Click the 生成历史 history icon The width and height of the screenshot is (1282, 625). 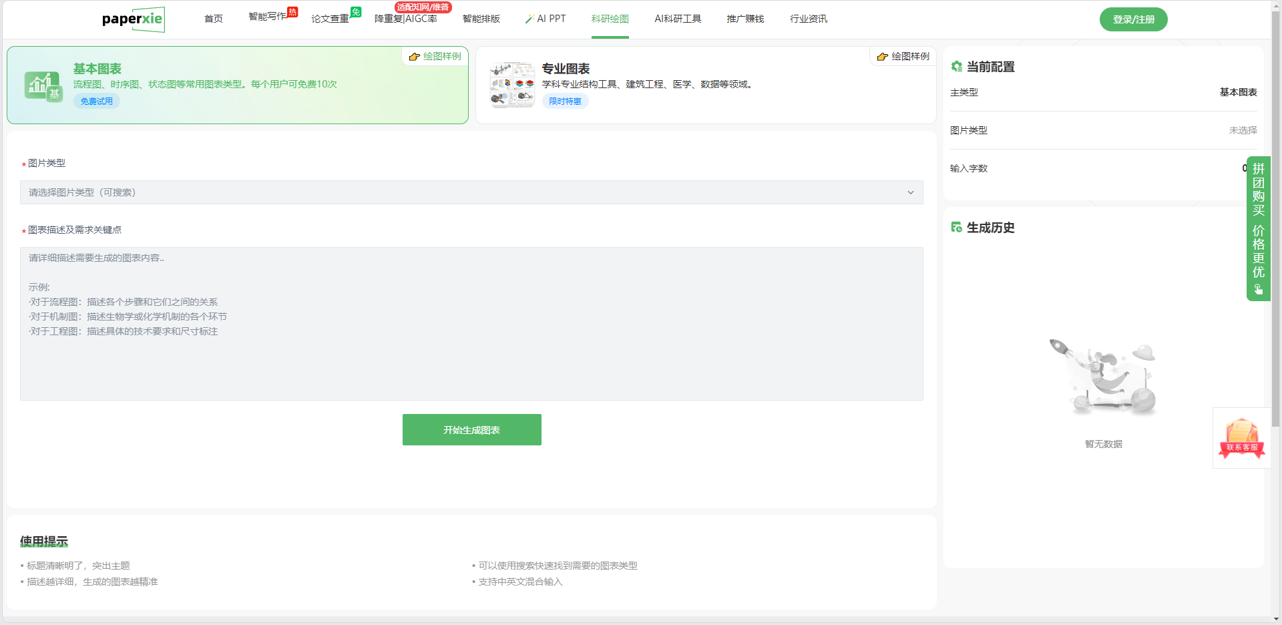click(x=956, y=228)
